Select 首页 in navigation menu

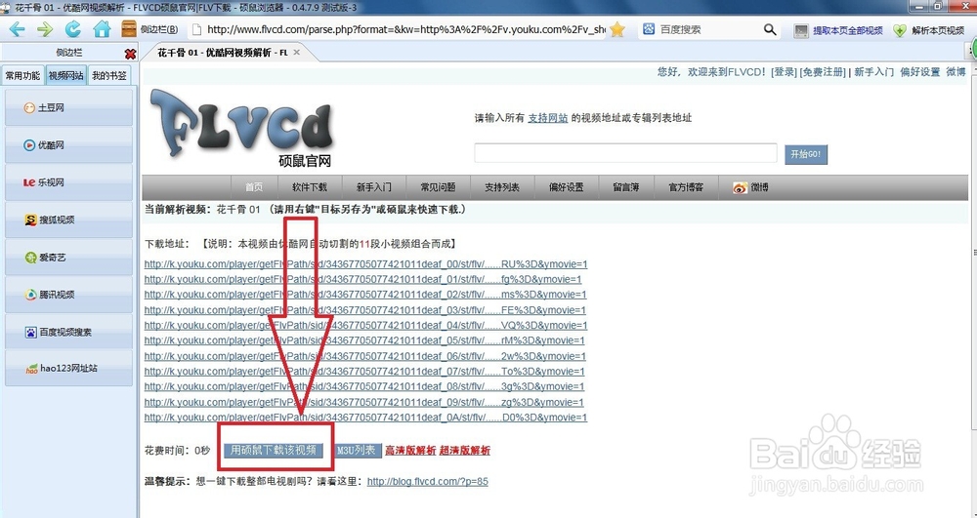coord(254,187)
